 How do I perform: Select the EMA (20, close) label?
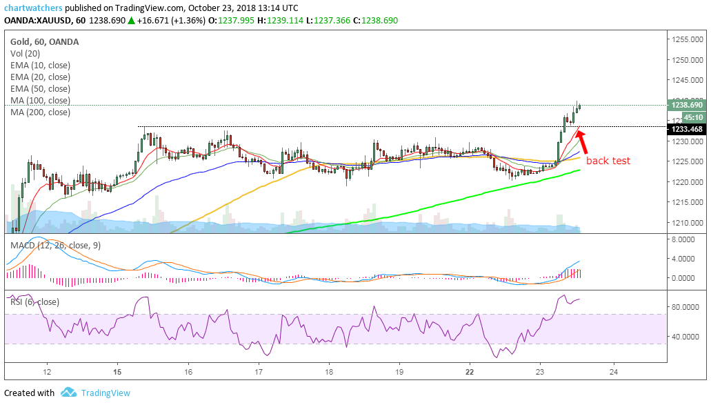click(x=41, y=77)
